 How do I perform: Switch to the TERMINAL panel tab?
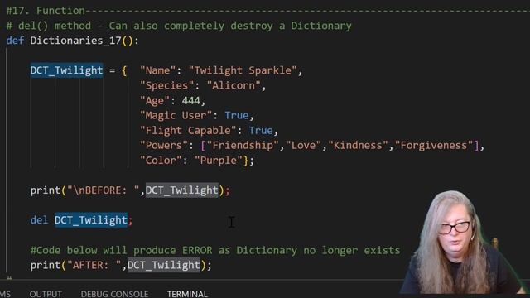[x=187, y=294]
